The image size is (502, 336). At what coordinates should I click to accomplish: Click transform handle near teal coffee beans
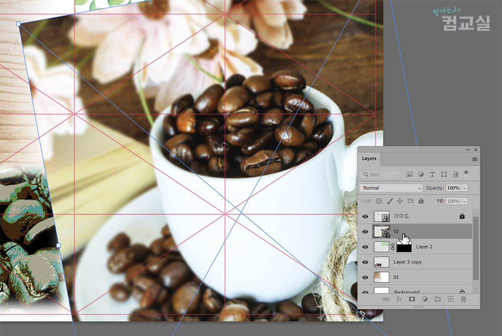pyautogui.click(x=59, y=245)
